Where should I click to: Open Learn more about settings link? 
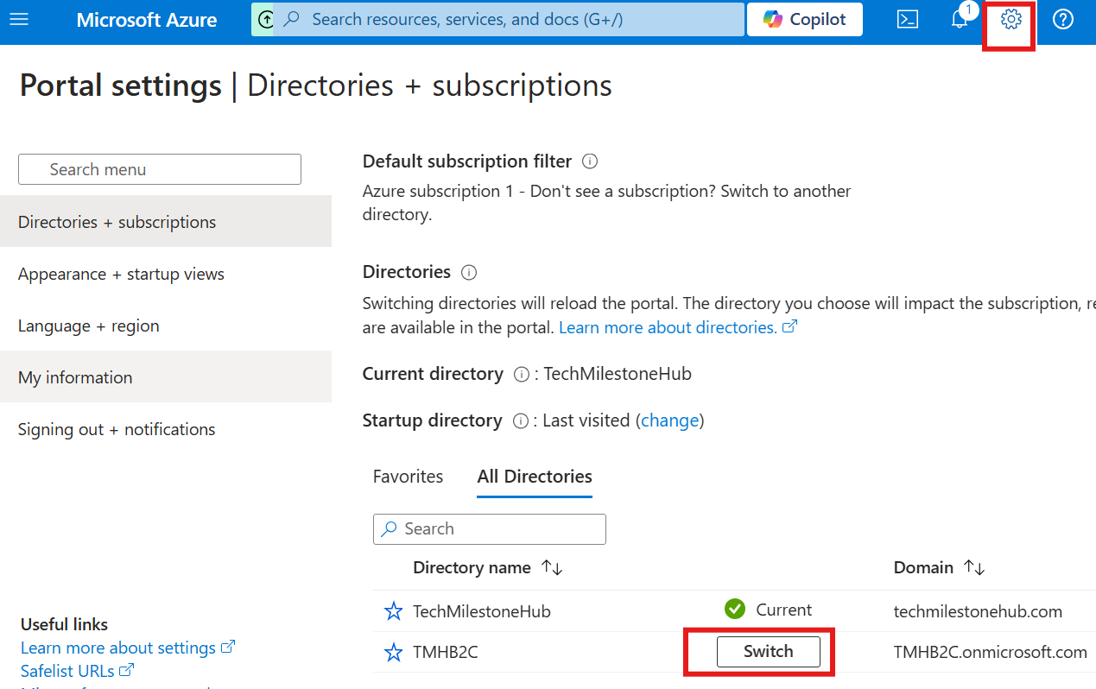[128, 648]
